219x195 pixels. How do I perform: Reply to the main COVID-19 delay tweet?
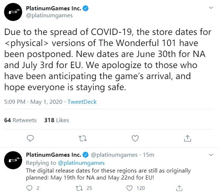[30, 138]
